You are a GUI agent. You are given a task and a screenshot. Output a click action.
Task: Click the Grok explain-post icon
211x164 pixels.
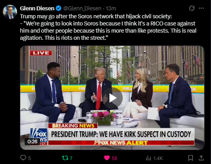pos(192,8)
